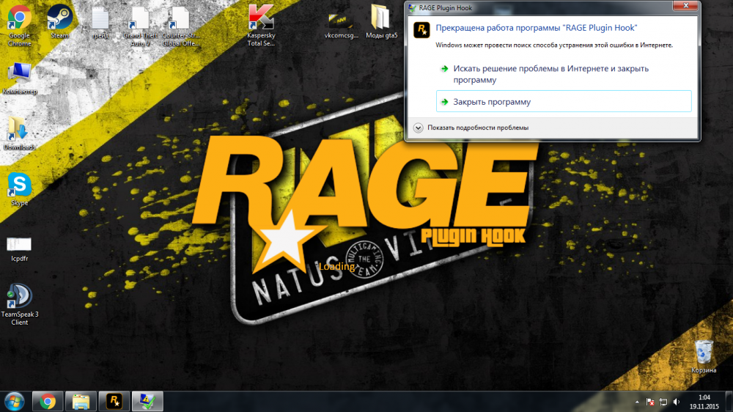The width and height of the screenshot is (733, 412).
Task: Open File Explorer from the taskbar
Action: click(x=81, y=401)
